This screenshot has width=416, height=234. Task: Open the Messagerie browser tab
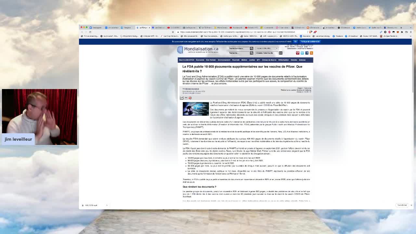[x=96, y=28]
